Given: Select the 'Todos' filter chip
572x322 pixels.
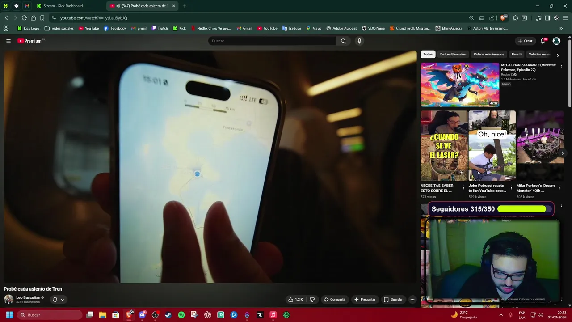Looking at the screenshot, I should click(x=428, y=54).
